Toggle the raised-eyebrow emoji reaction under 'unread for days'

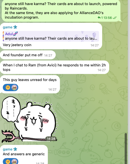tap(8, 87)
